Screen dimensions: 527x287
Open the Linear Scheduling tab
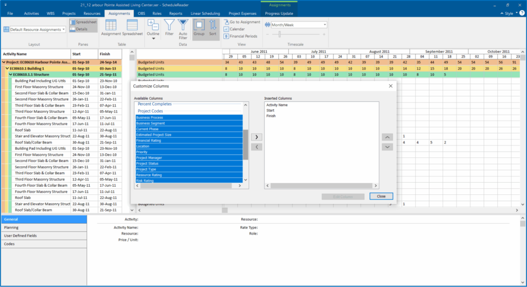click(205, 13)
